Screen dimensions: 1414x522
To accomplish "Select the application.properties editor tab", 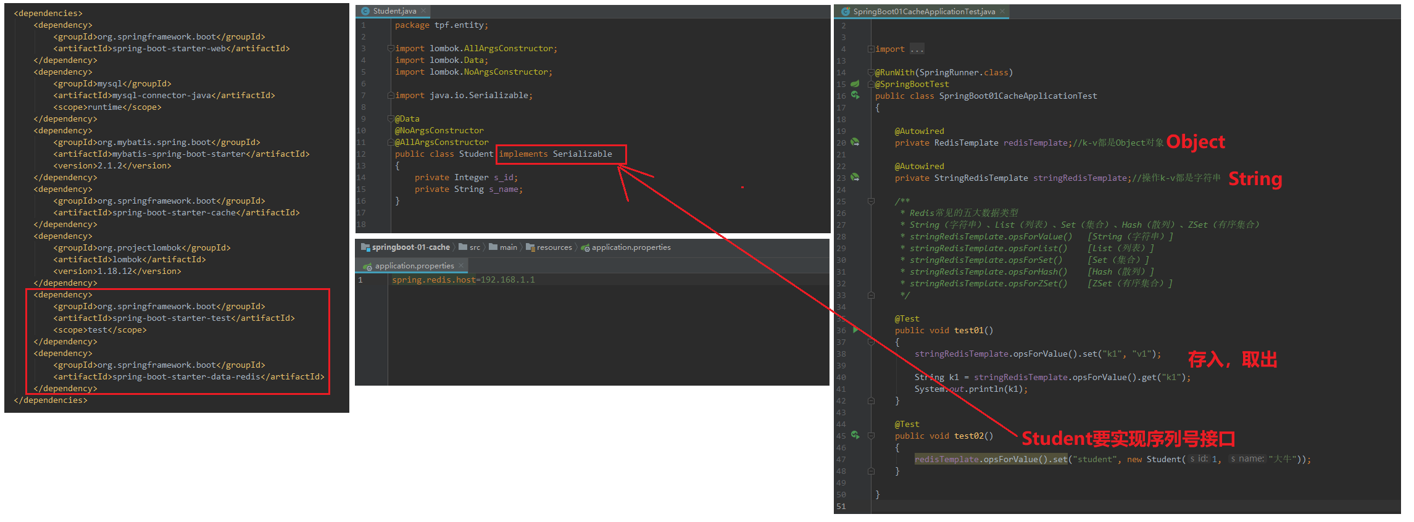I will pyautogui.click(x=414, y=266).
